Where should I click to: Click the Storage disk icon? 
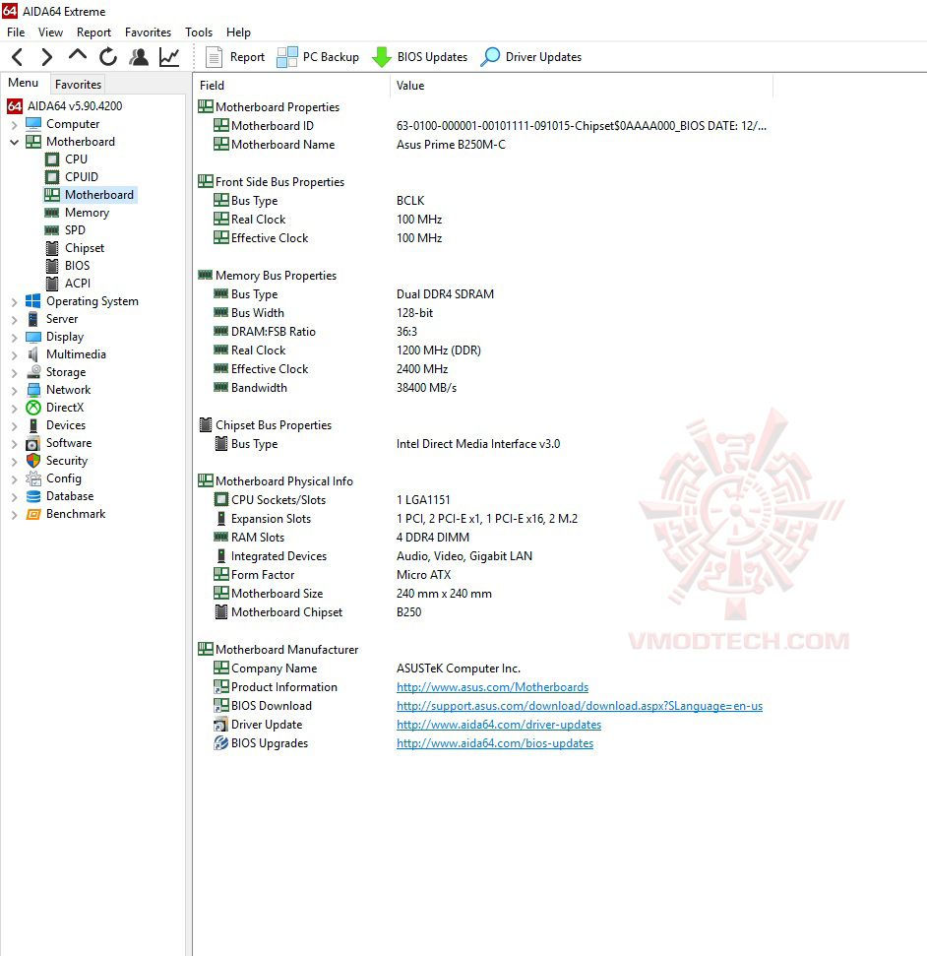pyautogui.click(x=33, y=372)
